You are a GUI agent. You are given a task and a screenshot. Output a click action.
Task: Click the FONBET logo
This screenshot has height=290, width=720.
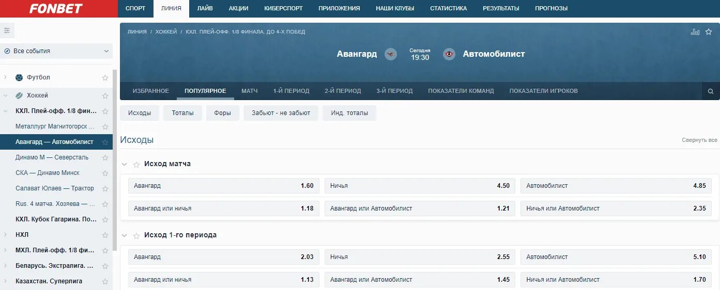coord(55,8)
